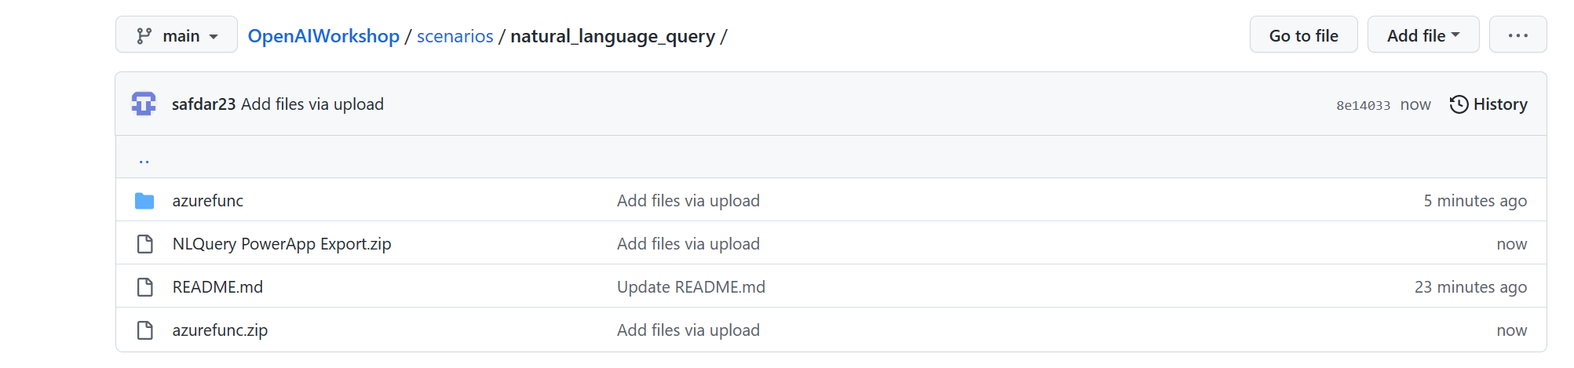This screenshot has width=1574, height=368.
Task: Open the three-dot more options menu
Action: 1517,35
